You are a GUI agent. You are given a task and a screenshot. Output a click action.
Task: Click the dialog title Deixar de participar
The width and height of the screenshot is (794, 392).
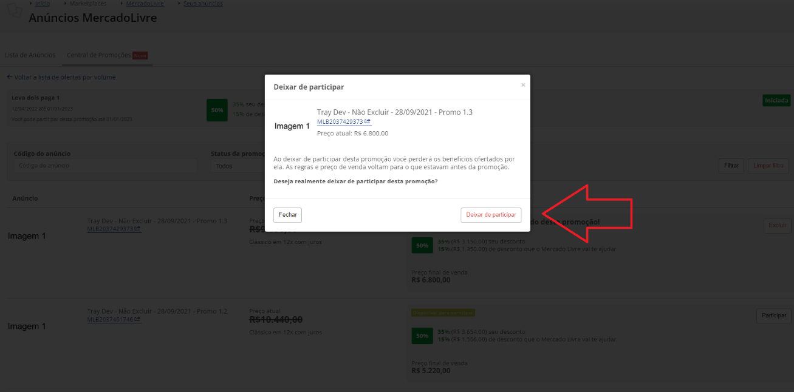point(309,87)
